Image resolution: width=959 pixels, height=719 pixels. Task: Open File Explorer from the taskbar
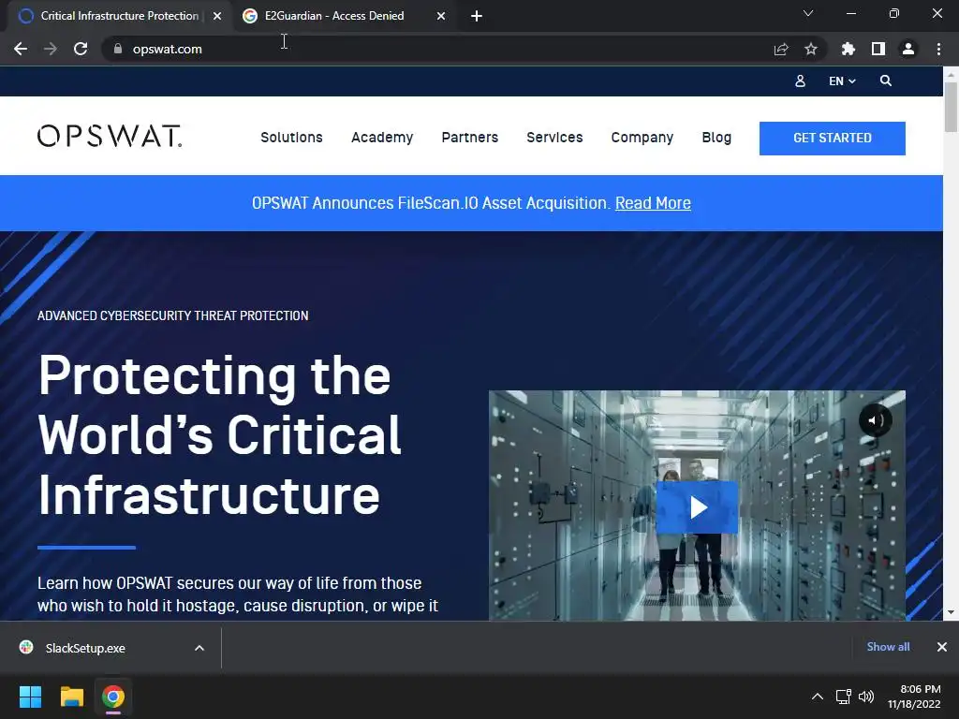tap(71, 697)
